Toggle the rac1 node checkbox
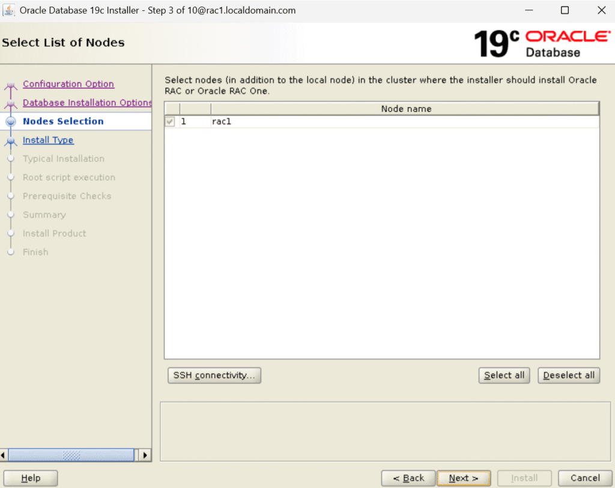This screenshot has height=488, width=615. coord(171,122)
